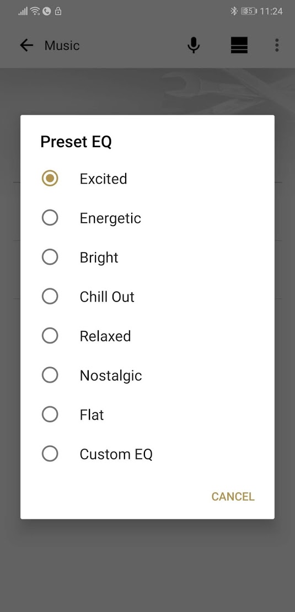Tap the Preset EQ dialog heading
Image resolution: width=295 pixels, height=612 pixels.
tap(76, 142)
